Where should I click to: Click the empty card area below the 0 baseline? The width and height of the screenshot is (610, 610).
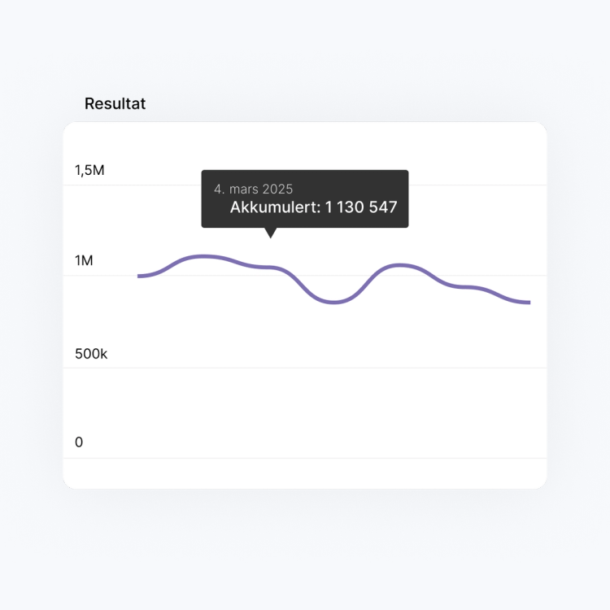pos(305,473)
